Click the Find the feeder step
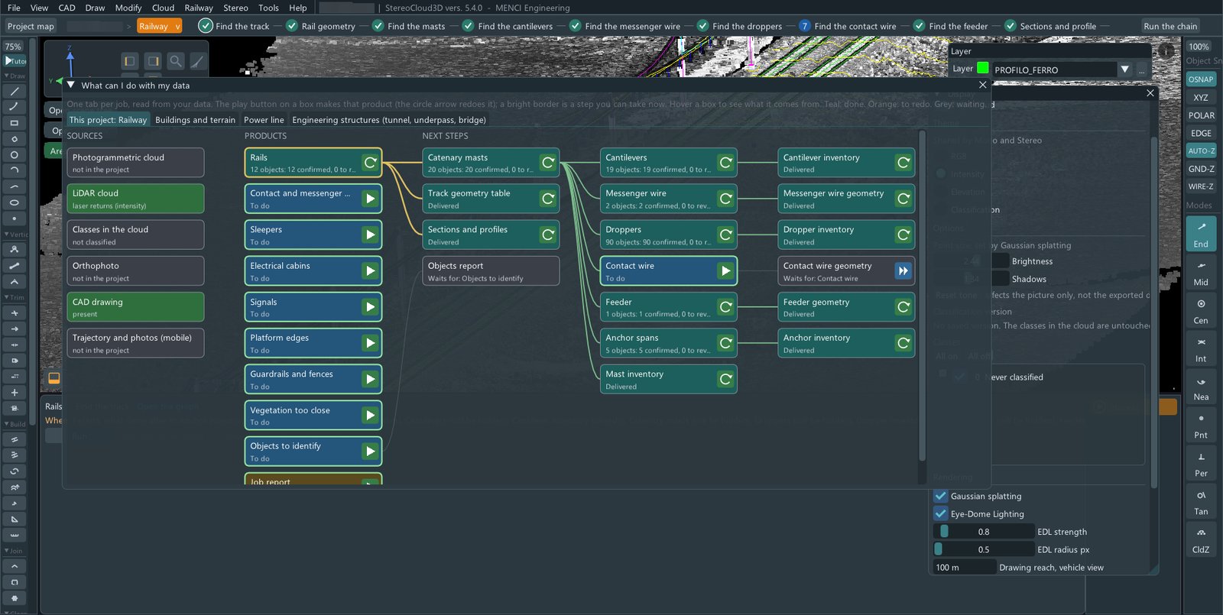 (x=951, y=26)
